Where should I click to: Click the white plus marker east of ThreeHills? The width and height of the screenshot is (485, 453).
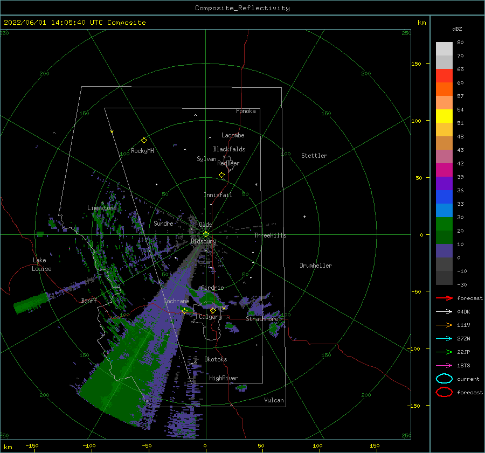click(304, 217)
